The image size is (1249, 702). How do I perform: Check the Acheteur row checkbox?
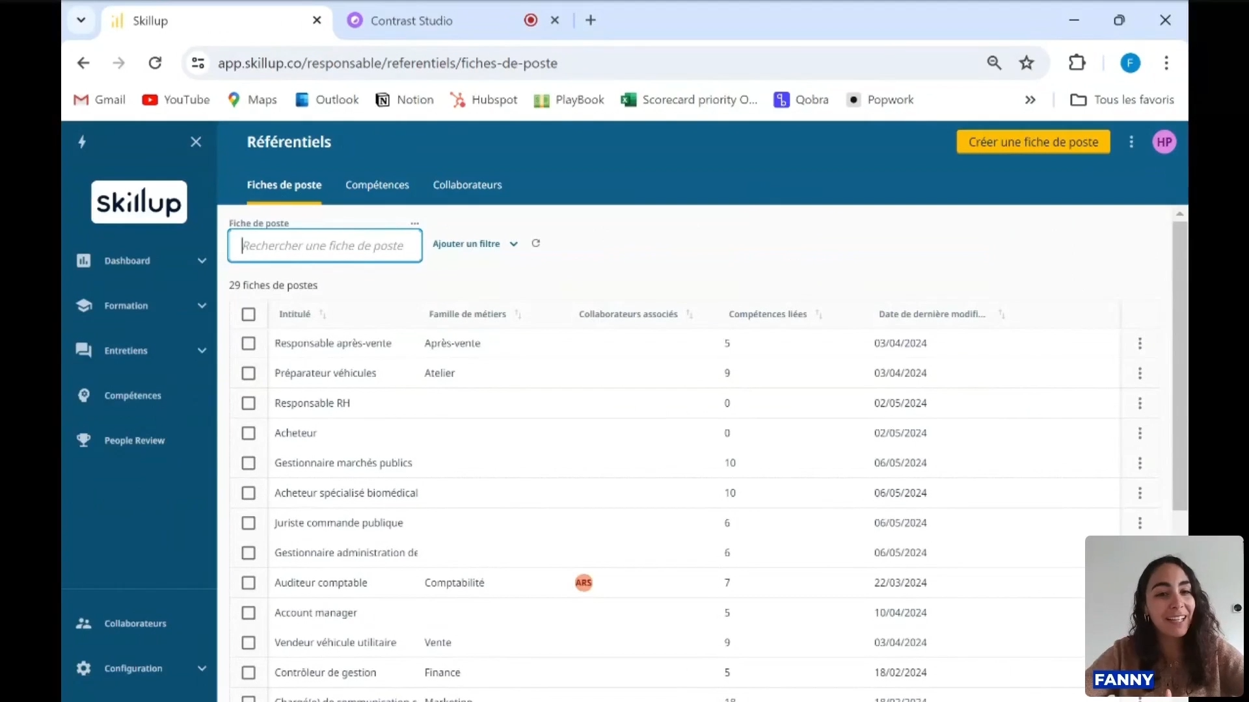(248, 433)
